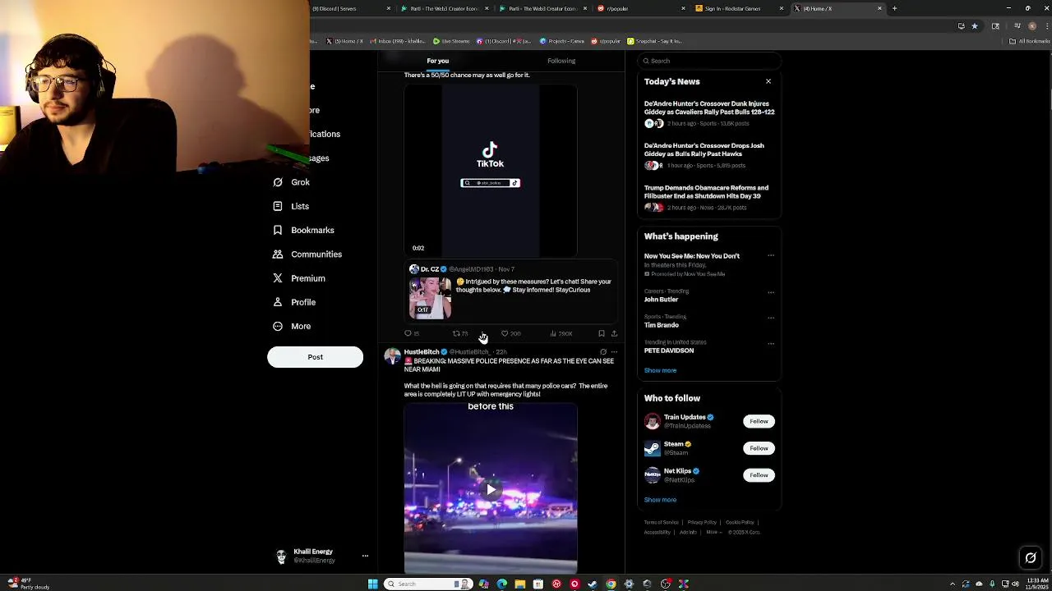Open the Bookmarks sidebar item
1052x591 pixels.
[303, 230]
